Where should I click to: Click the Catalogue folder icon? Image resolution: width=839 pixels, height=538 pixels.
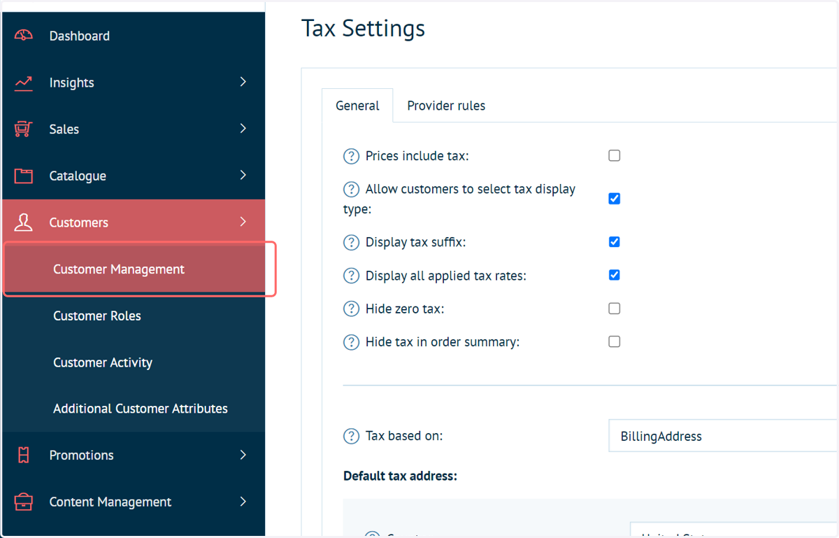click(24, 176)
